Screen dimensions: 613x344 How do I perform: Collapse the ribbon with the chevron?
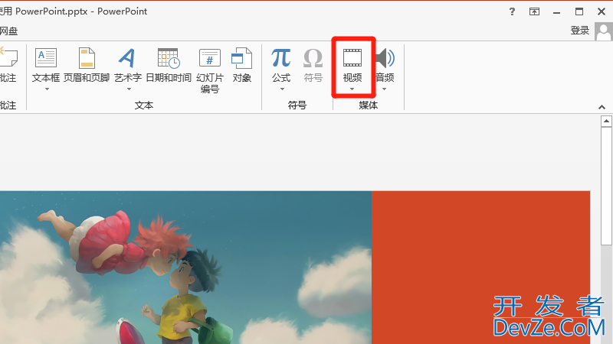602,107
